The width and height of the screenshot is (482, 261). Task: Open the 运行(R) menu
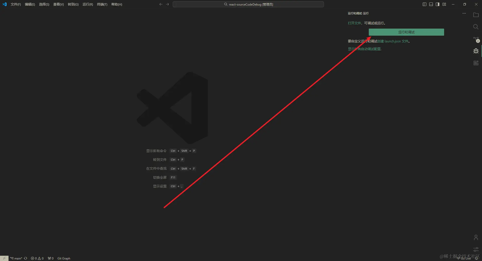tap(88, 4)
